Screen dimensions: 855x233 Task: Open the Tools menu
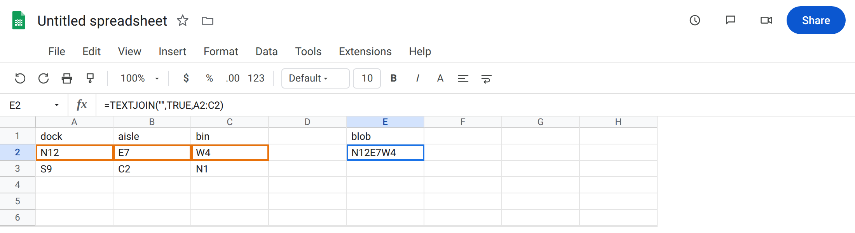308,51
